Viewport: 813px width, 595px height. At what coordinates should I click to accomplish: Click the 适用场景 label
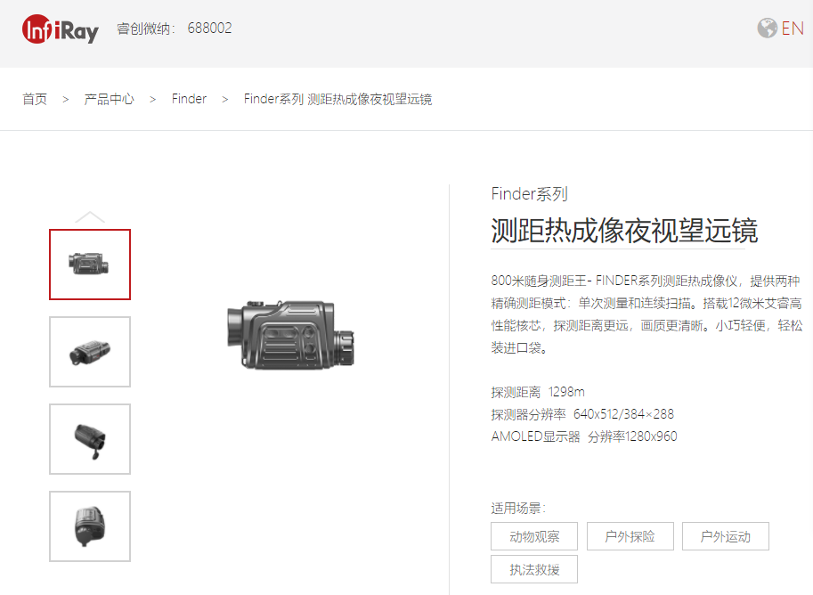click(518, 508)
